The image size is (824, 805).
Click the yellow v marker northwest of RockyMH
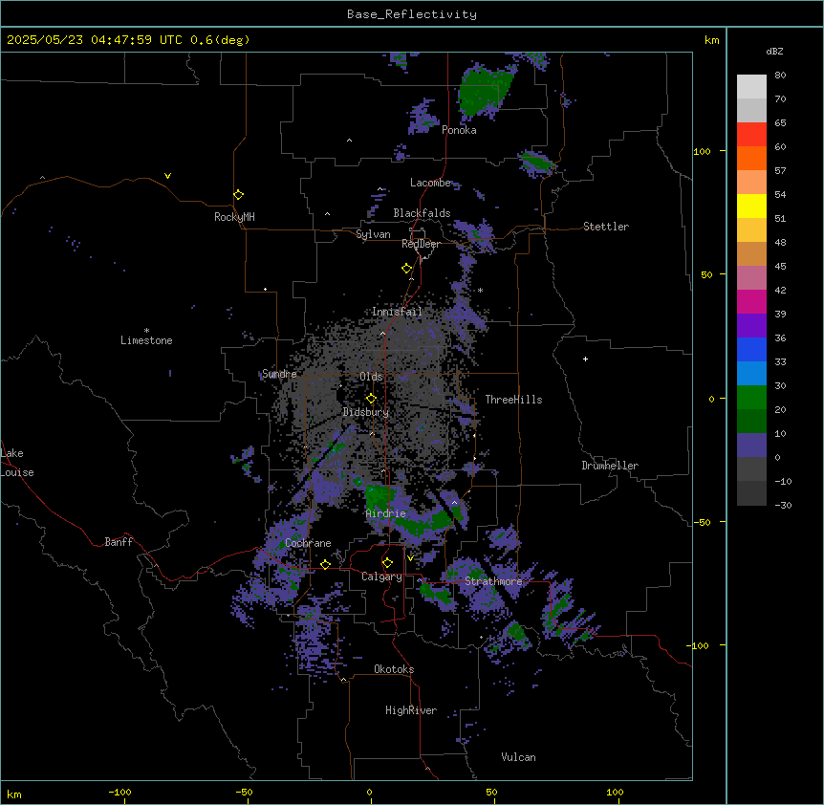click(x=167, y=176)
